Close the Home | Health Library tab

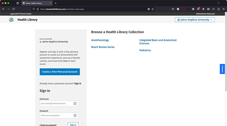[x=51, y=3]
